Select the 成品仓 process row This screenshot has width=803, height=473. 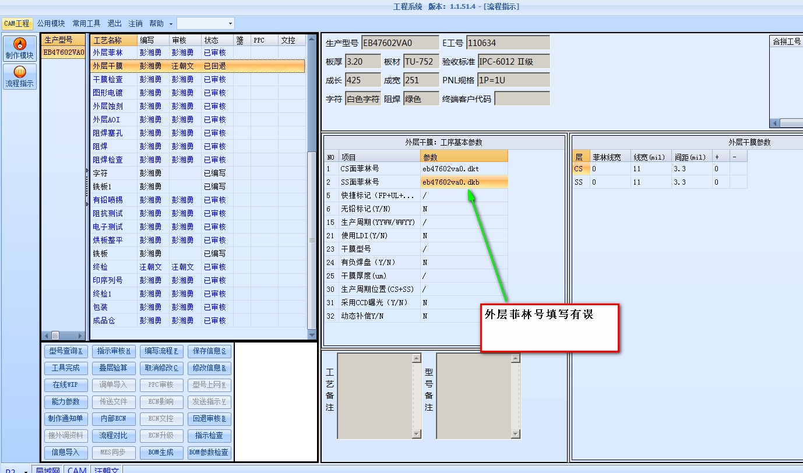click(198, 320)
